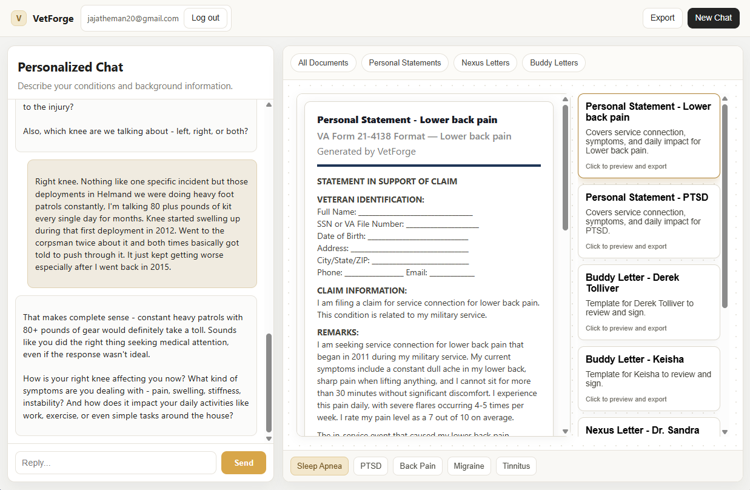Switch to the Tinnitus condition chip
The height and width of the screenshot is (490, 750).
pos(516,466)
